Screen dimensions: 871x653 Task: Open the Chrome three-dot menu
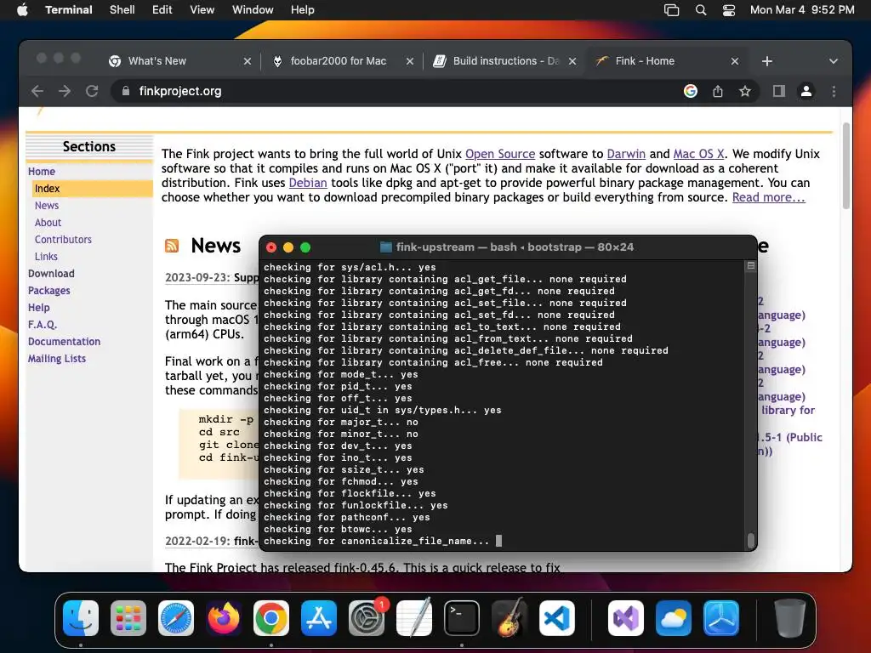(834, 91)
